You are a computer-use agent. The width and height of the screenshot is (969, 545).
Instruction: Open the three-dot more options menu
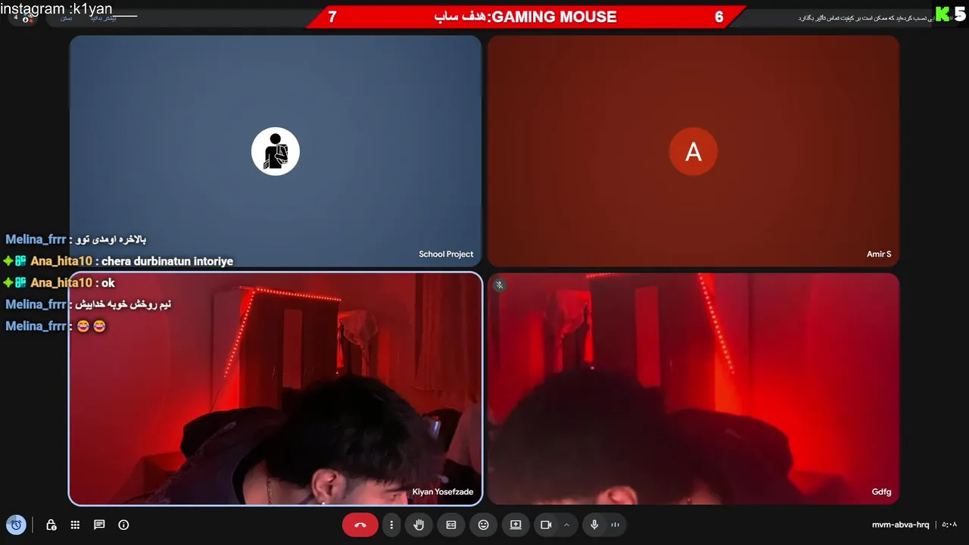coord(391,525)
